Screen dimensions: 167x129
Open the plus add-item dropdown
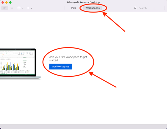29,8
